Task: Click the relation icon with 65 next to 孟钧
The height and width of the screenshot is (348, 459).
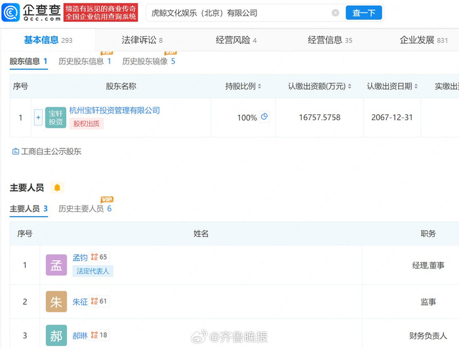Action: click(x=99, y=257)
